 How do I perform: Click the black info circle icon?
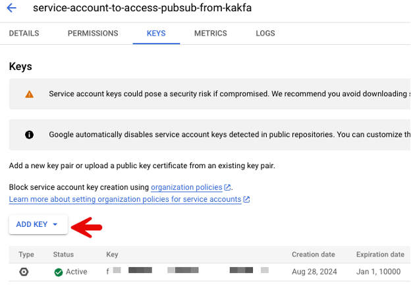click(x=29, y=135)
